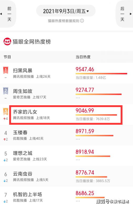This screenshot has width=133, height=206.
Task: Expand the ellipsis under 周生如故 heat
Action: coord(78,98)
